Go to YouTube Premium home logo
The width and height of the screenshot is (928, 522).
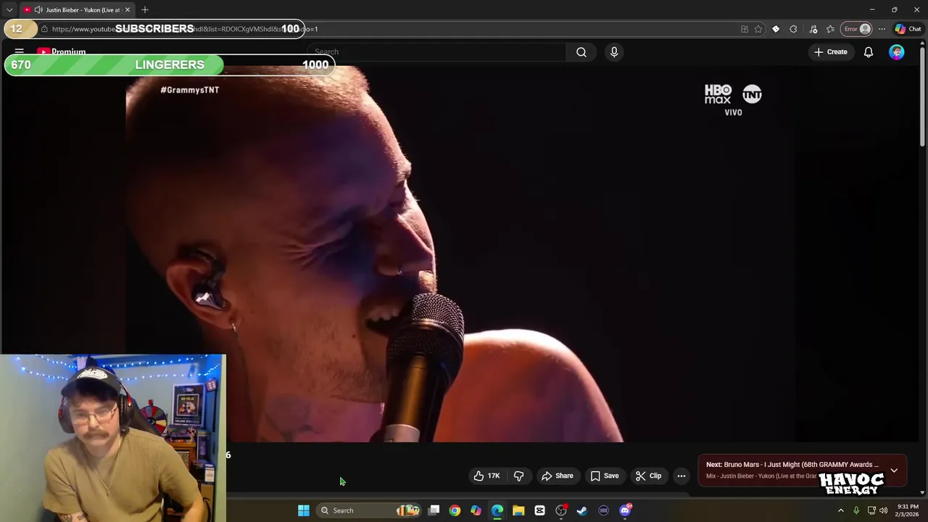pyautogui.click(x=61, y=51)
